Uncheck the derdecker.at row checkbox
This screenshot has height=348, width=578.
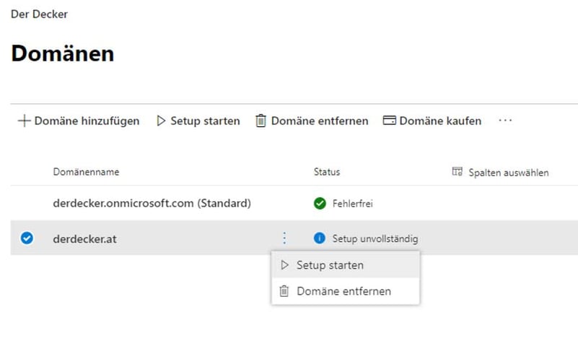[x=27, y=238]
